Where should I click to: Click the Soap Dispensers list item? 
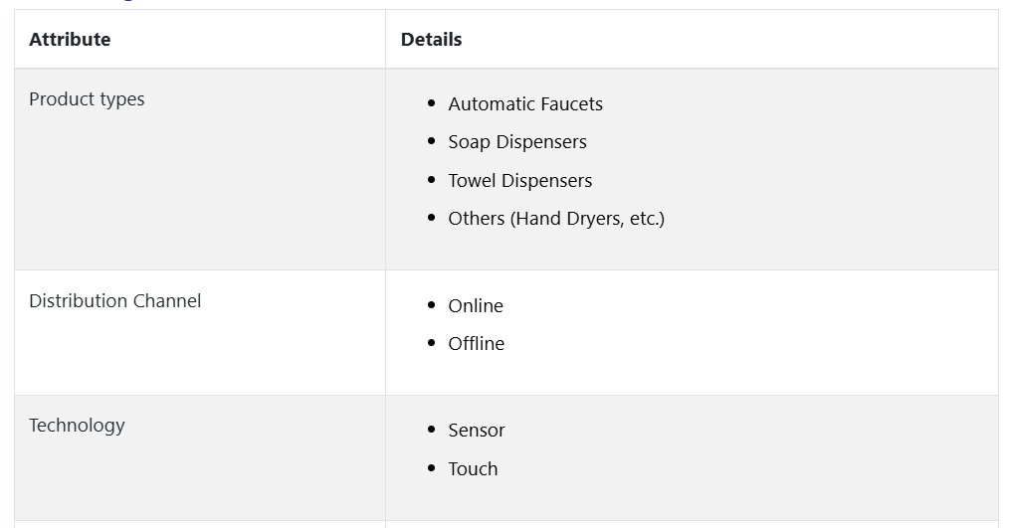[517, 142]
